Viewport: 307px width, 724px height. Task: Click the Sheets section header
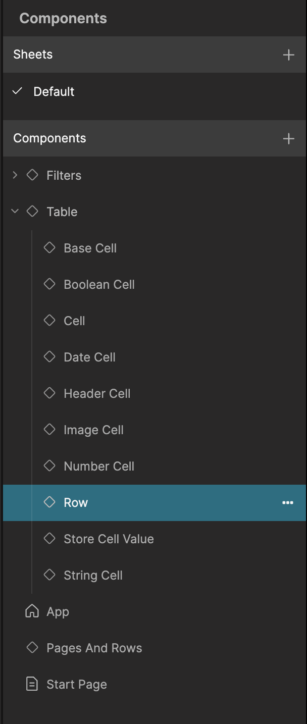click(33, 55)
